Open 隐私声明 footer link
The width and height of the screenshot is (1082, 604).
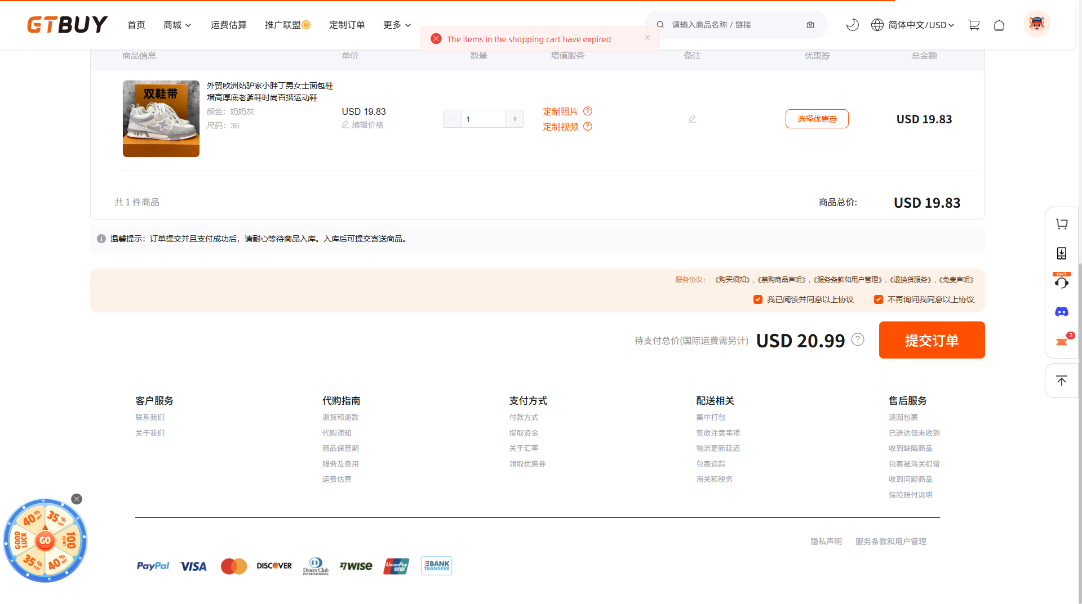[x=826, y=541]
